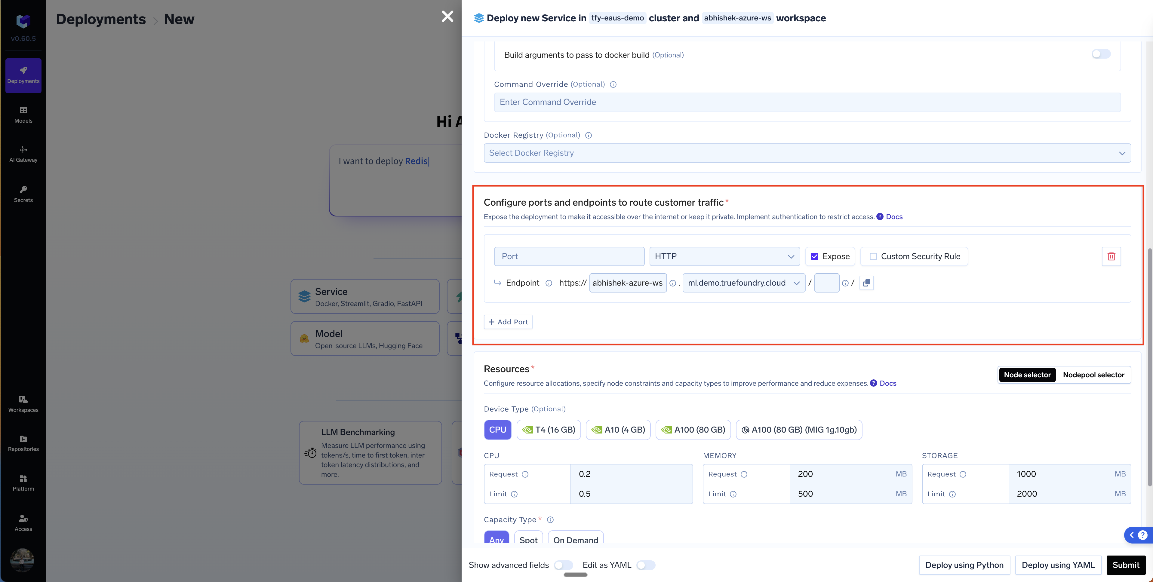This screenshot has height=582, width=1153.
Task: Click info icon next to Command Override
Action: pos(613,84)
